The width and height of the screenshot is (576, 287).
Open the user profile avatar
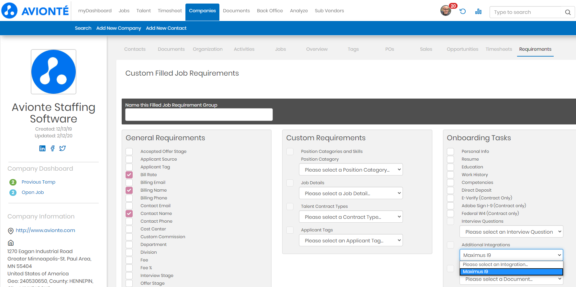[446, 11]
